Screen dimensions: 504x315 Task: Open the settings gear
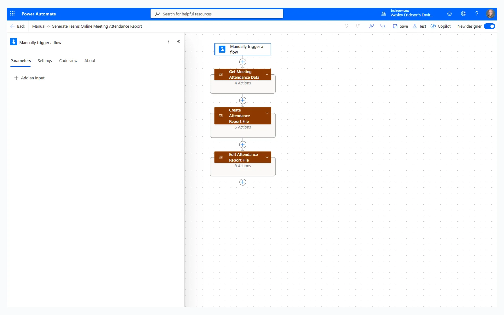[463, 14]
